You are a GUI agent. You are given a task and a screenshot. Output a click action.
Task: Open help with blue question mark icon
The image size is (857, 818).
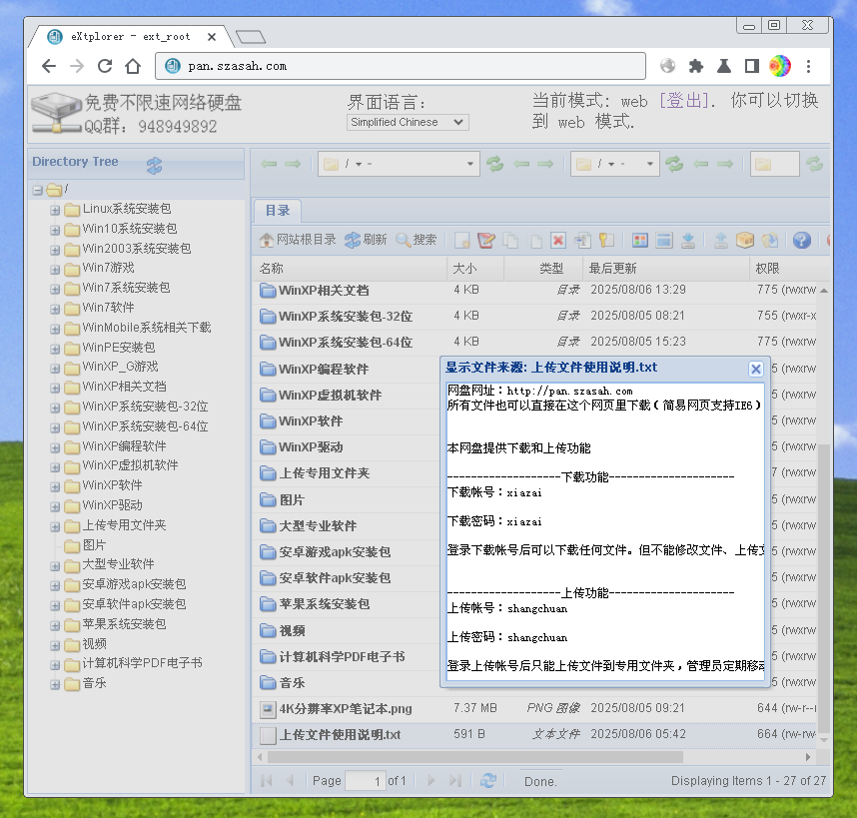click(x=802, y=240)
